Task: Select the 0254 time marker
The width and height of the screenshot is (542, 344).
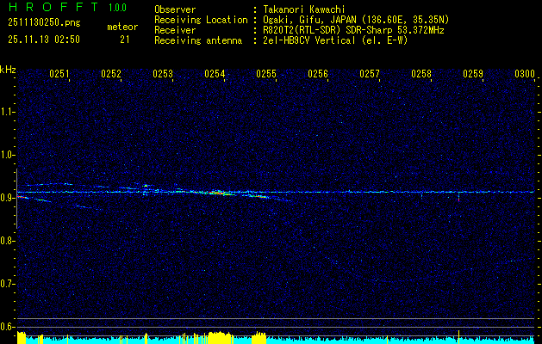Action: [215, 75]
